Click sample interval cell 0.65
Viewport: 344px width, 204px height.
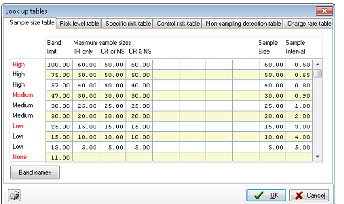(299, 75)
